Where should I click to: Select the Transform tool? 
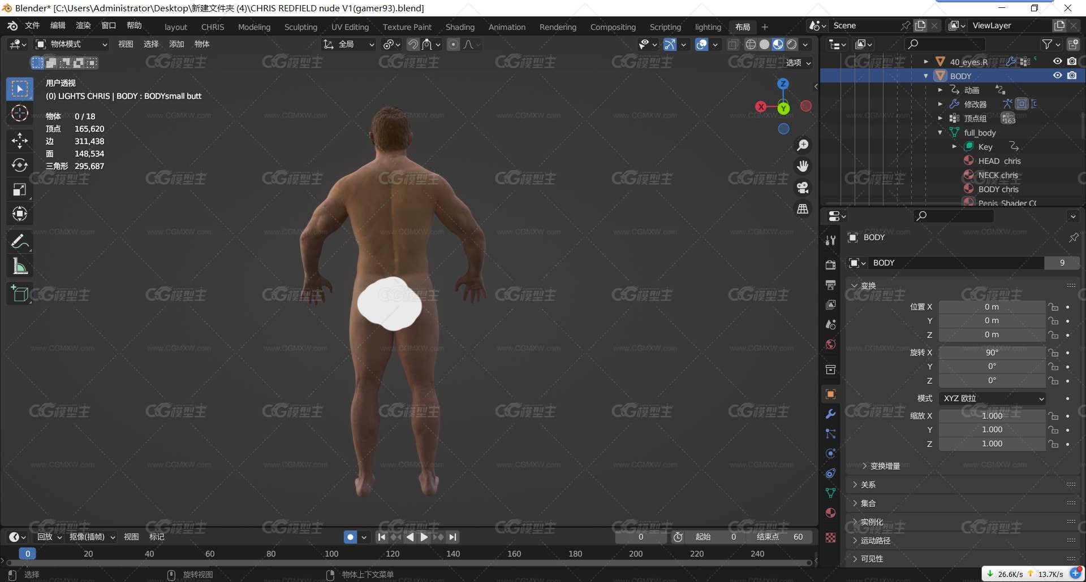(x=20, y=214)
